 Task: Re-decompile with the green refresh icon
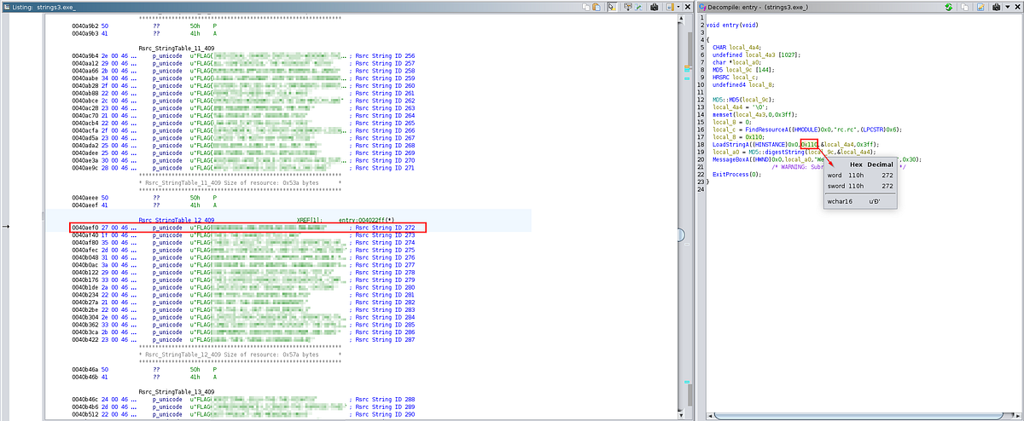tap(949, 6)
